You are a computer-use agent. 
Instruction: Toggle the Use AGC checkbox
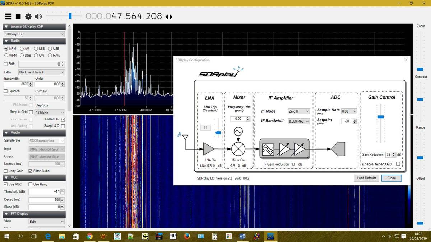[x=5, y=184]
